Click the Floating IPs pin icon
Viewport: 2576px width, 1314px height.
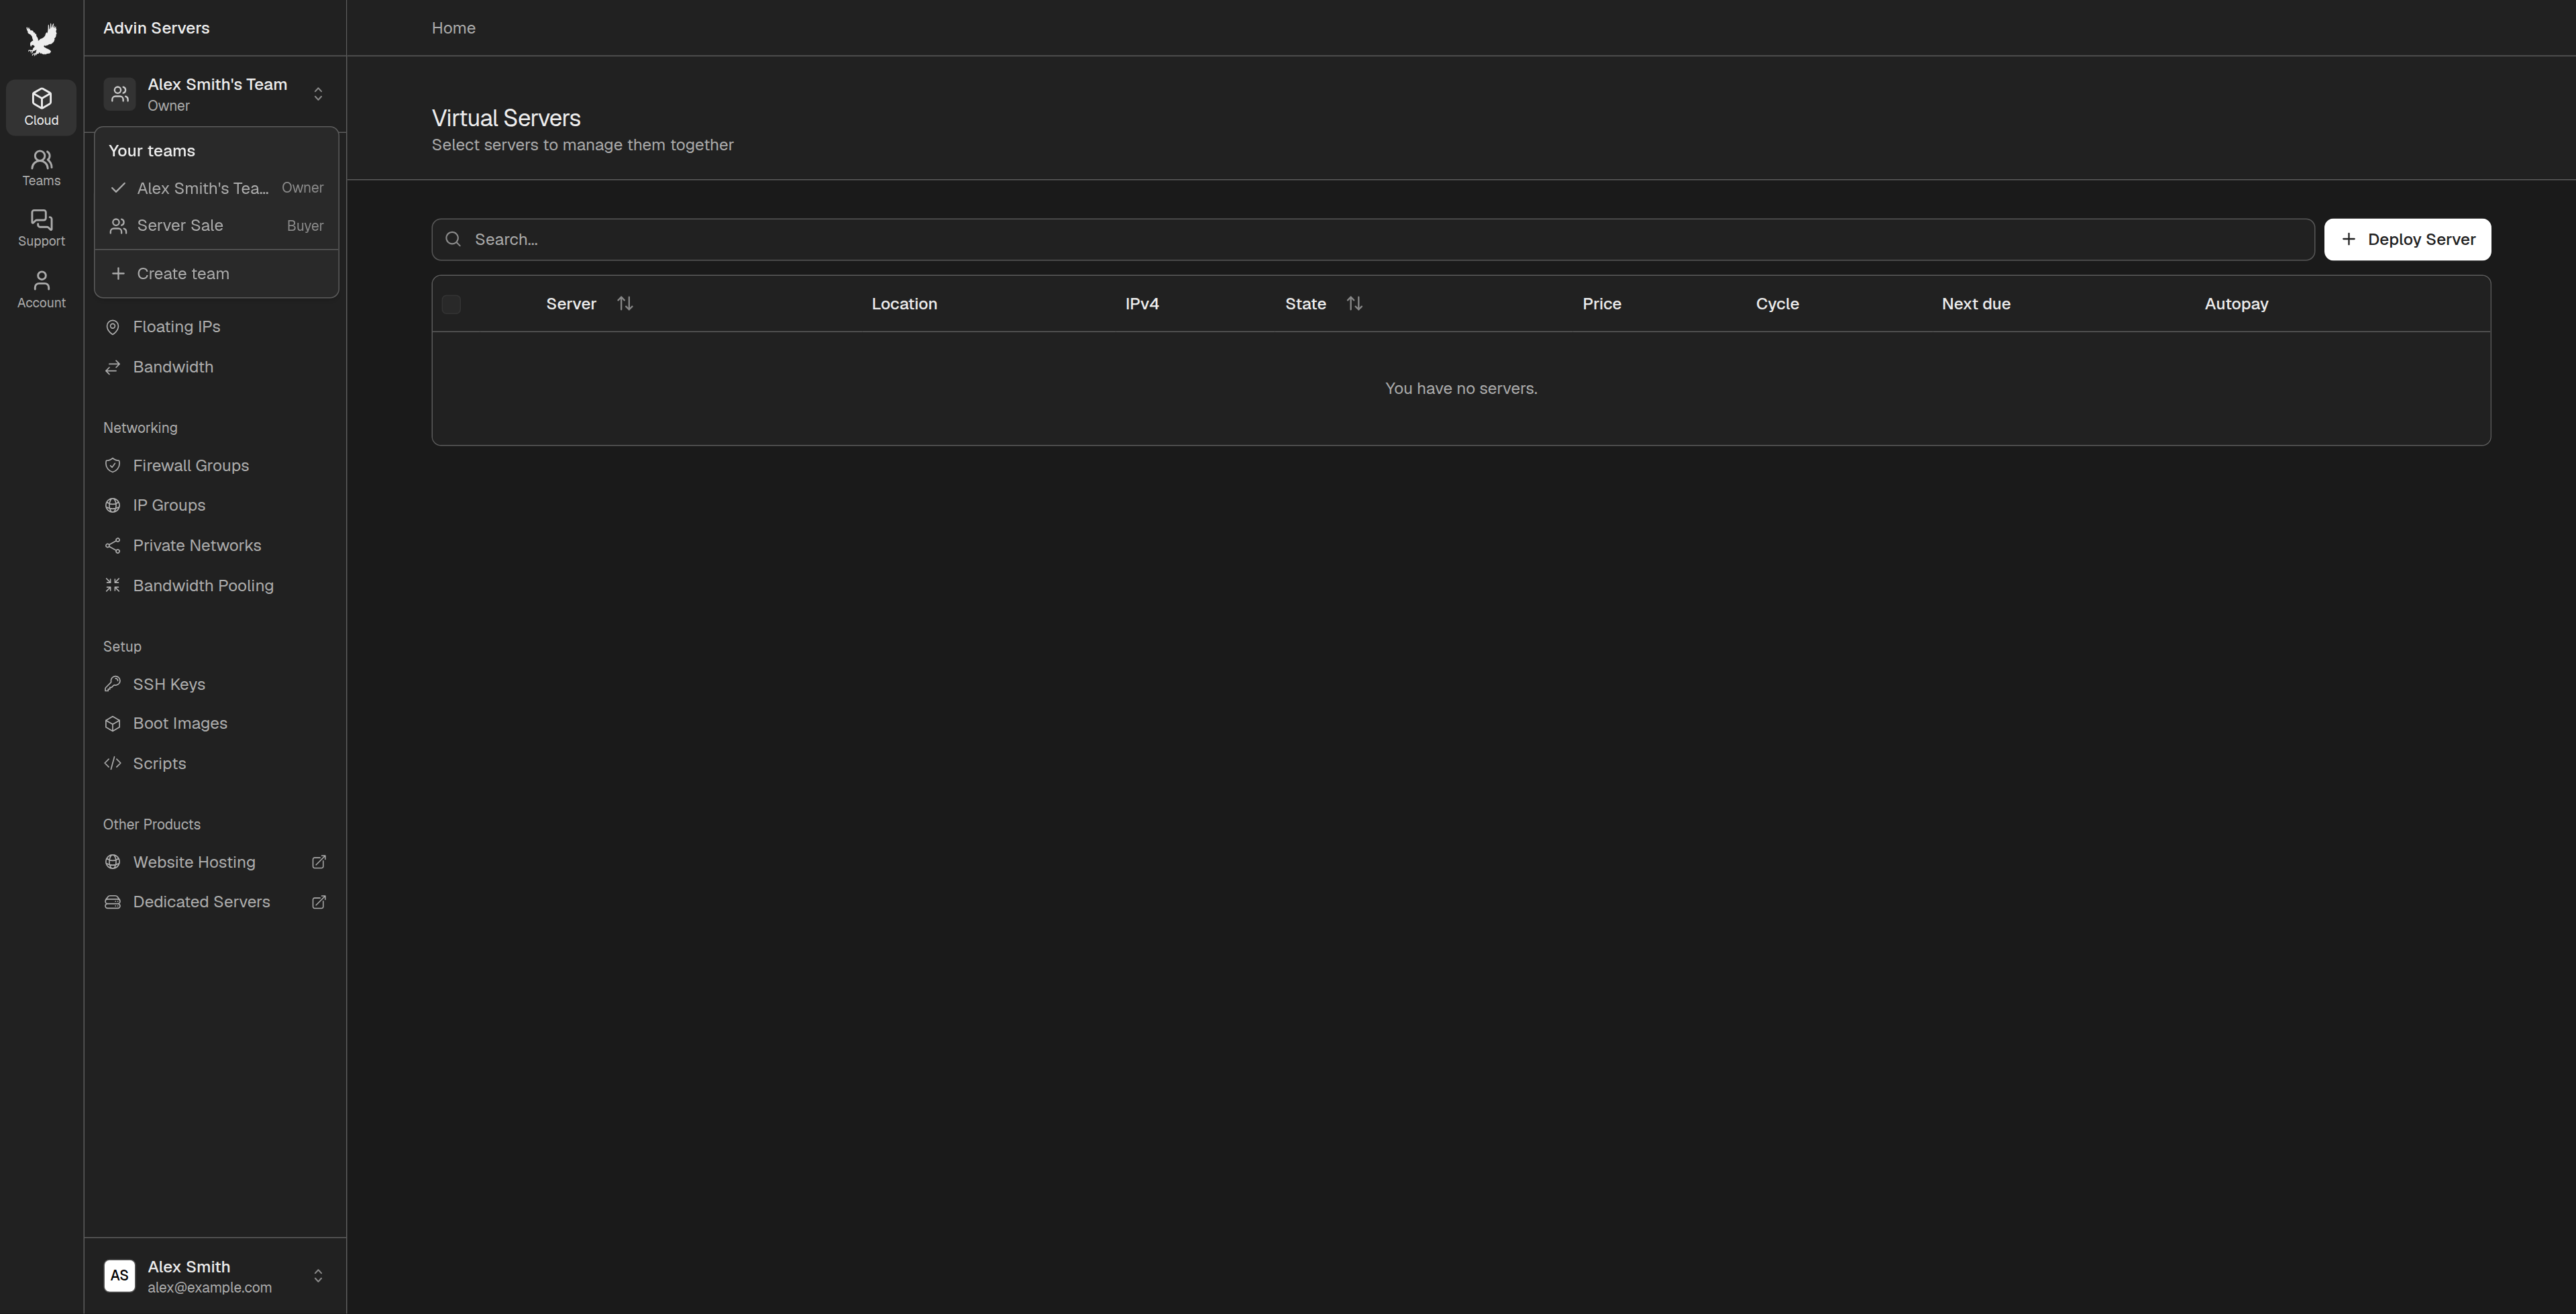click(x=113, y=327)
